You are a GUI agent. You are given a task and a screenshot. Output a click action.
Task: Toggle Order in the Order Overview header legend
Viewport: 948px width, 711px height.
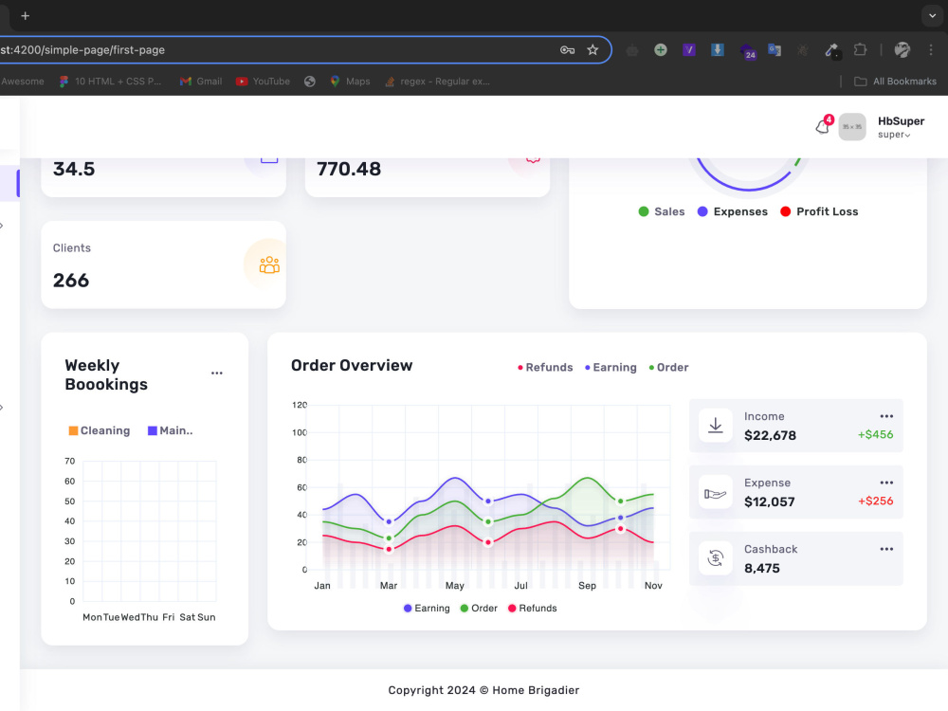point(668,367)
